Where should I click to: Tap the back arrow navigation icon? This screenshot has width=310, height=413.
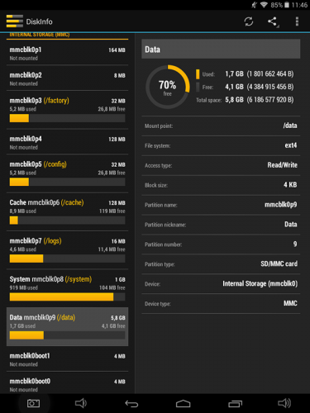131,404
